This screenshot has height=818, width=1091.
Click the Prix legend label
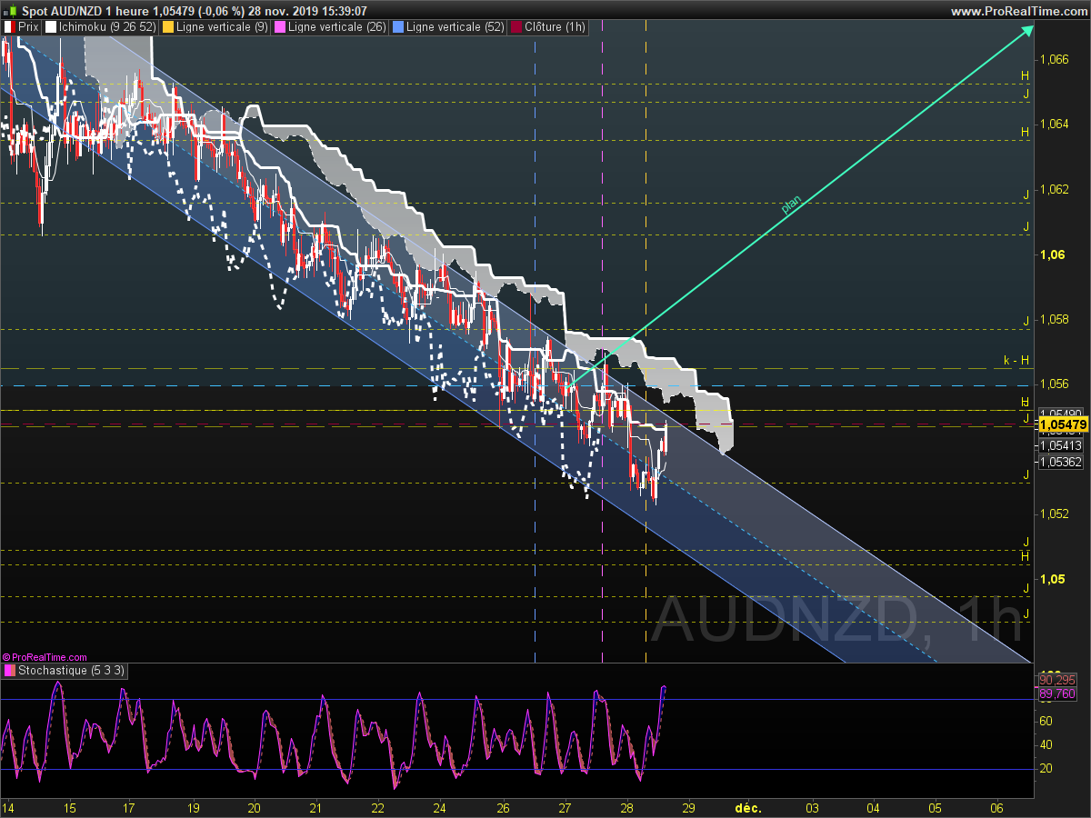(x=30, y=27)
